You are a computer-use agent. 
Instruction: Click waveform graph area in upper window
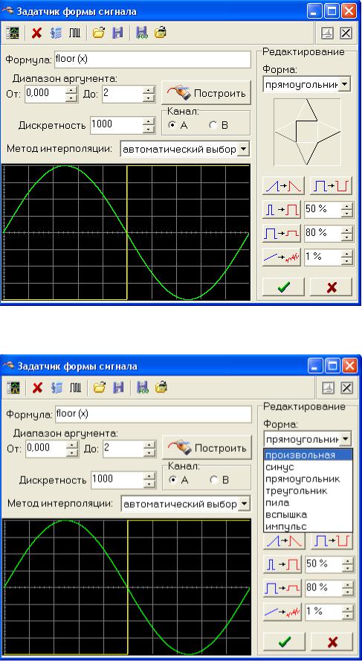pos(126,232)
